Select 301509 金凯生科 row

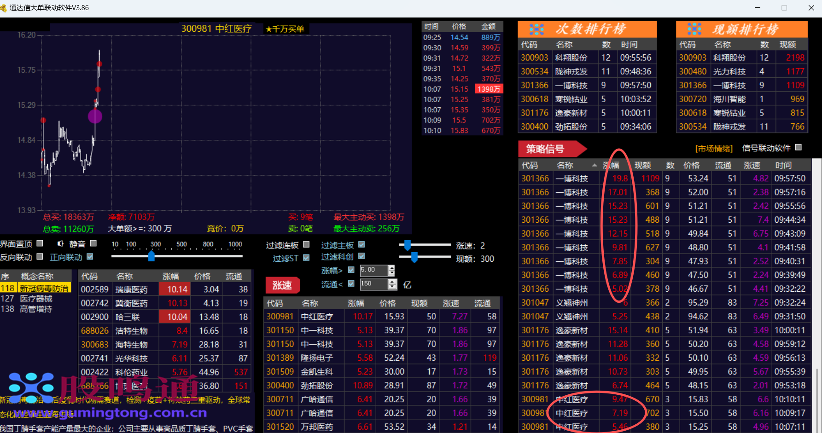(x=382, y=372)
